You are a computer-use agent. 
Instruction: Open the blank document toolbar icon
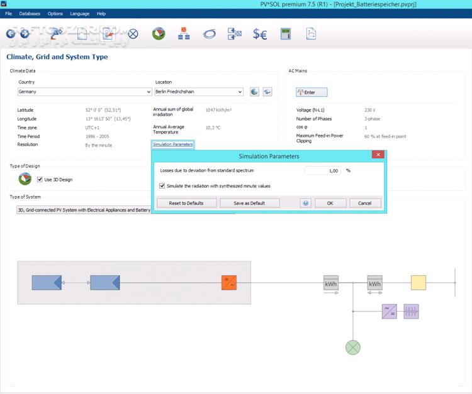click(x=82, y=34)
